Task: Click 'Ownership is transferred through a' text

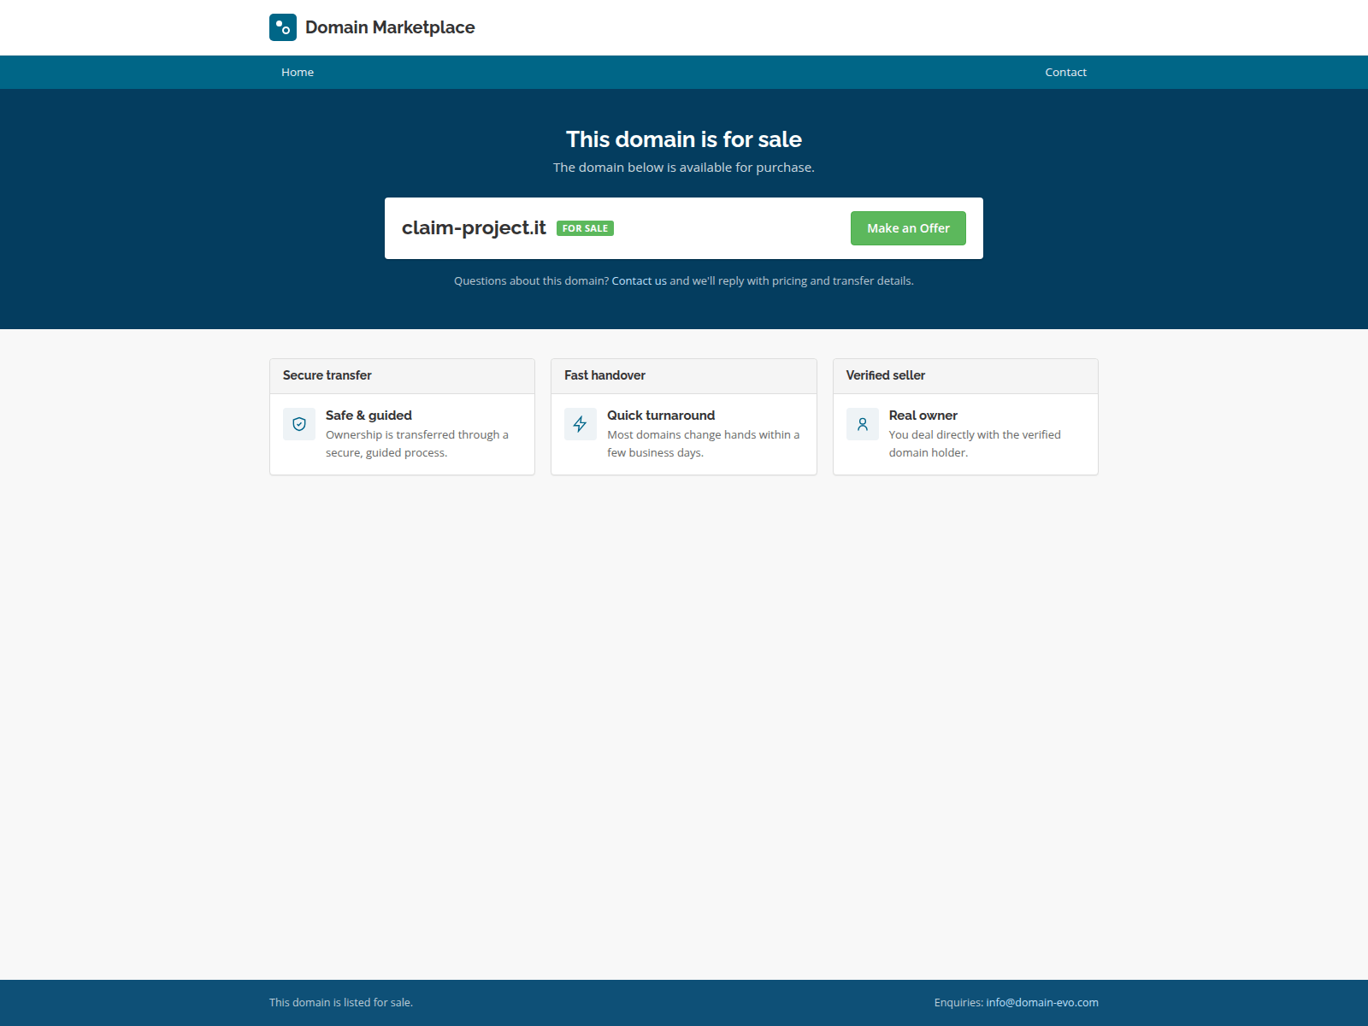Action: (x=417, y=434)
